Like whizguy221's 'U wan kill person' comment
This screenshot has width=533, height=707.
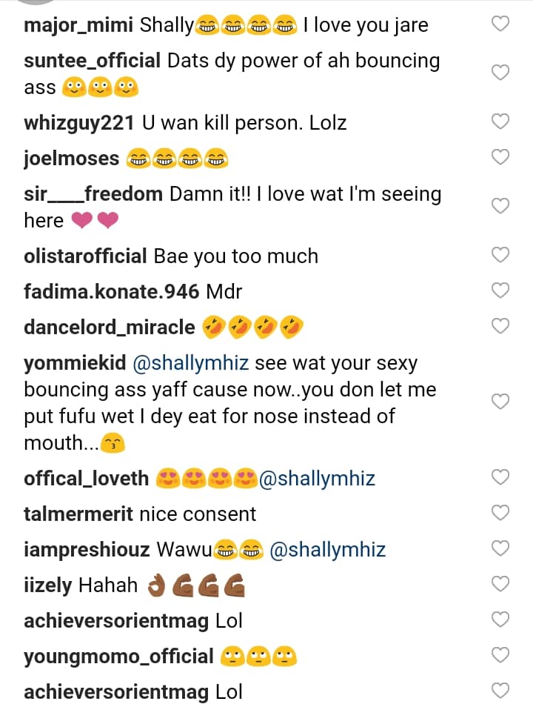click(501, 122)
